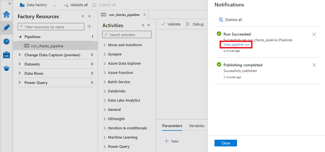Viewport: 325px width, 152px height.
Task: Click the 'Successfully published' message text
Action: coord(240,71)
